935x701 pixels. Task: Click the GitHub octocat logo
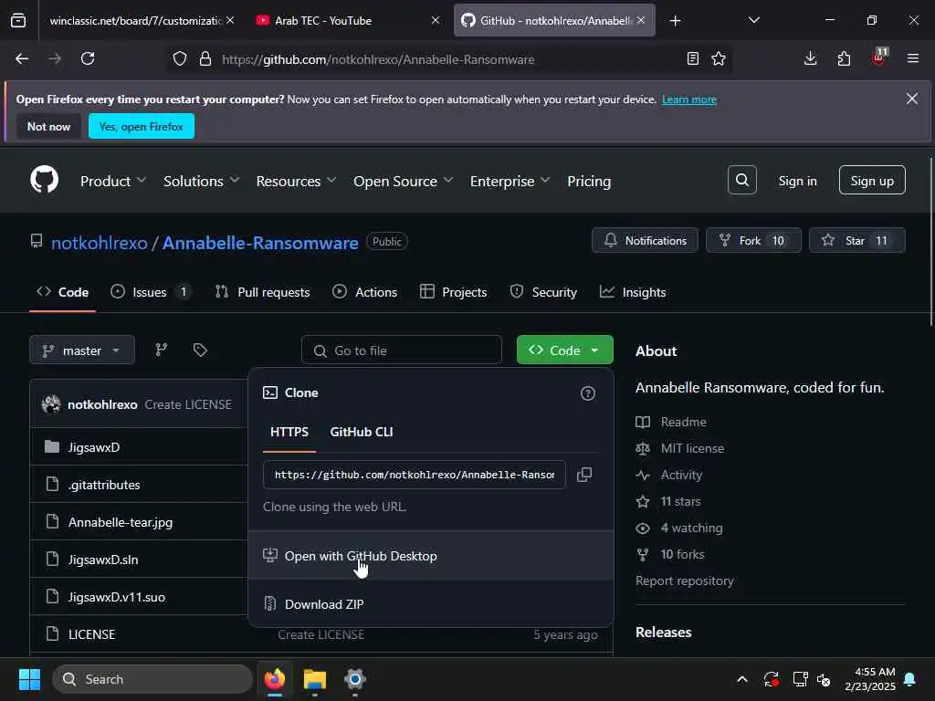click(44, 180)
